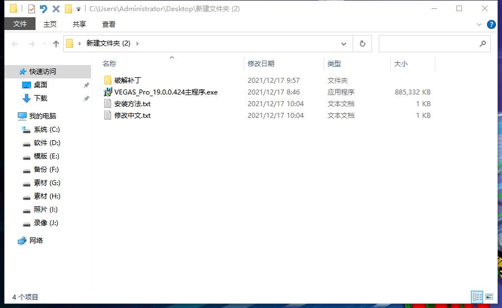Switch to details view icon in status bar
This screenshot has height=308, width=502.
477,297
